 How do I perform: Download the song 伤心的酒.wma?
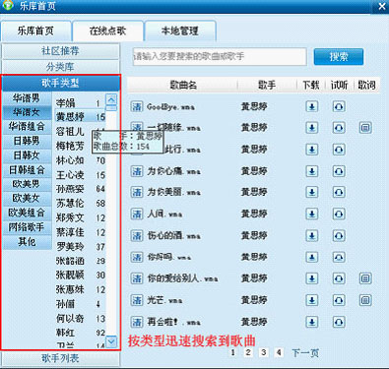pyautogui.click(x=312, y=235)
